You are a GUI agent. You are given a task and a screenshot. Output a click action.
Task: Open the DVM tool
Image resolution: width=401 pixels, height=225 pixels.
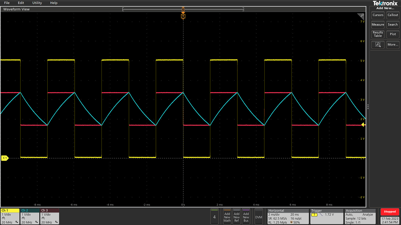point(259,216)
